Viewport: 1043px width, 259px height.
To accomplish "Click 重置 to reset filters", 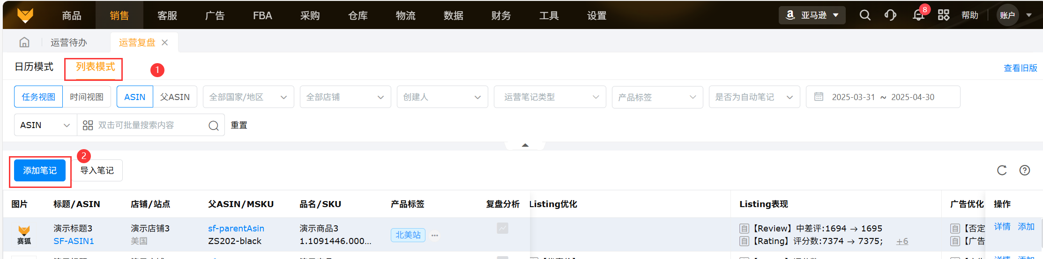I will tap(239, 125).
